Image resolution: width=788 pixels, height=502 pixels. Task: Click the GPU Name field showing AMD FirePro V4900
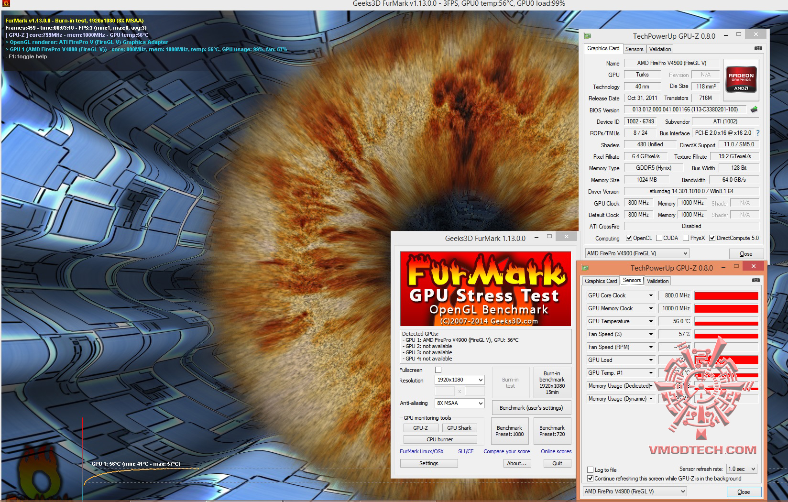point(671,63)
